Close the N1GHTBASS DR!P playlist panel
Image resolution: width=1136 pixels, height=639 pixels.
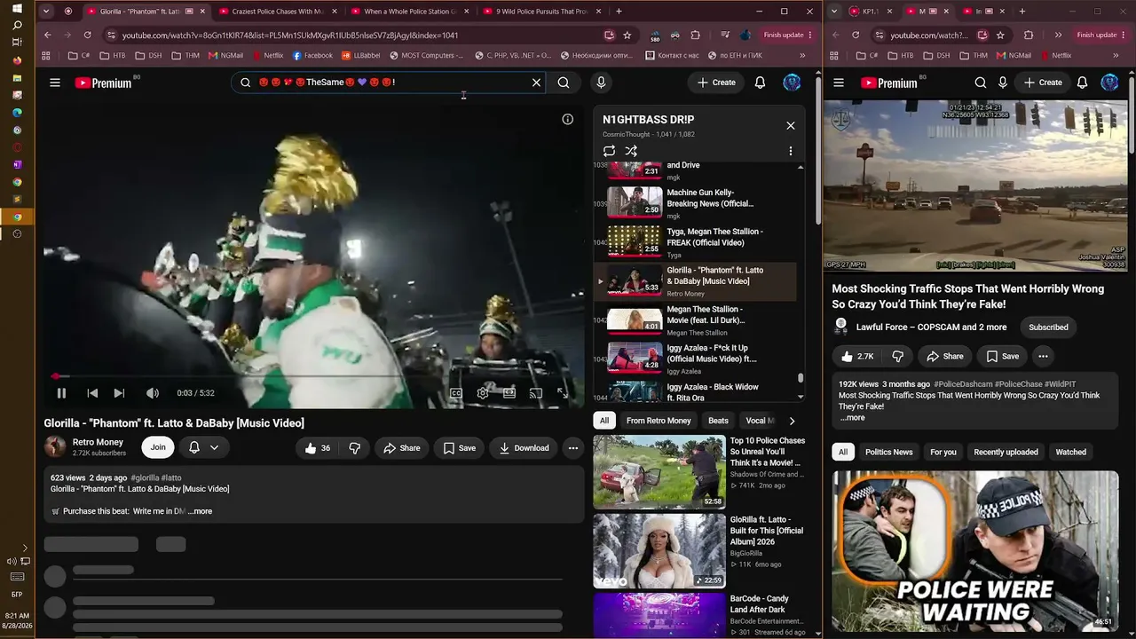(x=791, y=125)
